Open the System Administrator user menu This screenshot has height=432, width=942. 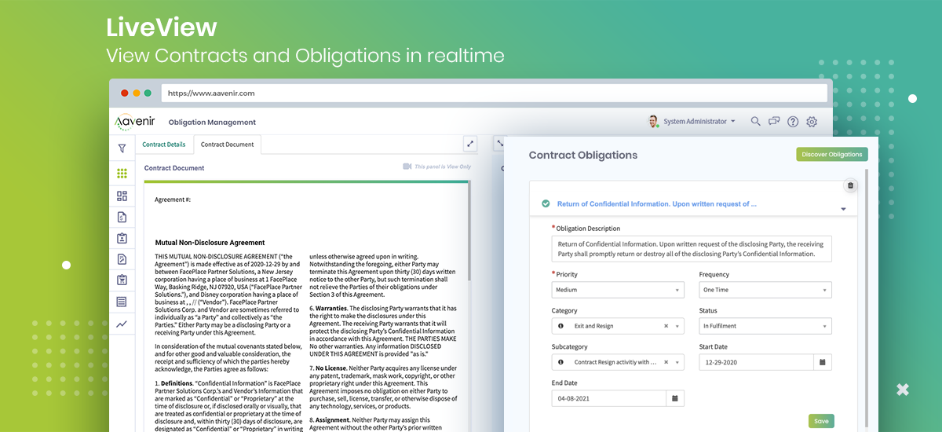pyautogui.click(x=699, y=122)
